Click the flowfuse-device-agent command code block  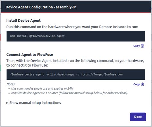(76, 75)
